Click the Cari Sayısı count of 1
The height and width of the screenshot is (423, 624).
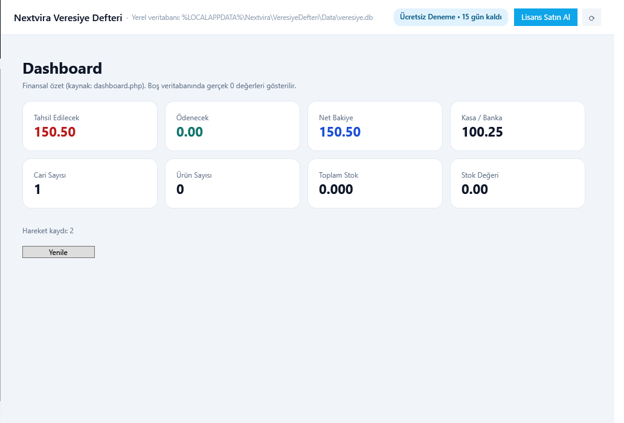37,189
